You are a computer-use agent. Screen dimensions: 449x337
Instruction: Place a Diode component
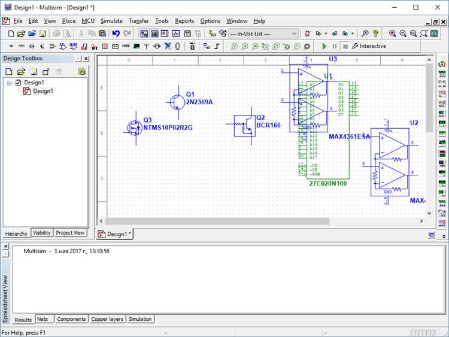point(32,46)
